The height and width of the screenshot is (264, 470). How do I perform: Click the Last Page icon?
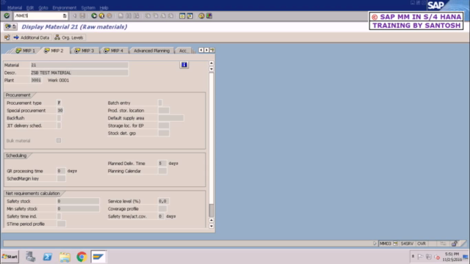point(170,16)
